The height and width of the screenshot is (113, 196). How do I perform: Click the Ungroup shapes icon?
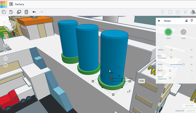click(178, 12)
